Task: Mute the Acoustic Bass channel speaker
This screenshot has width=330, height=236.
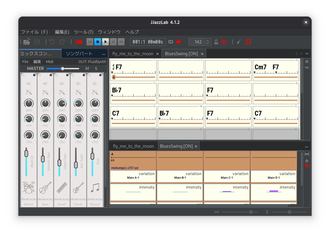Action: point(45,84)
